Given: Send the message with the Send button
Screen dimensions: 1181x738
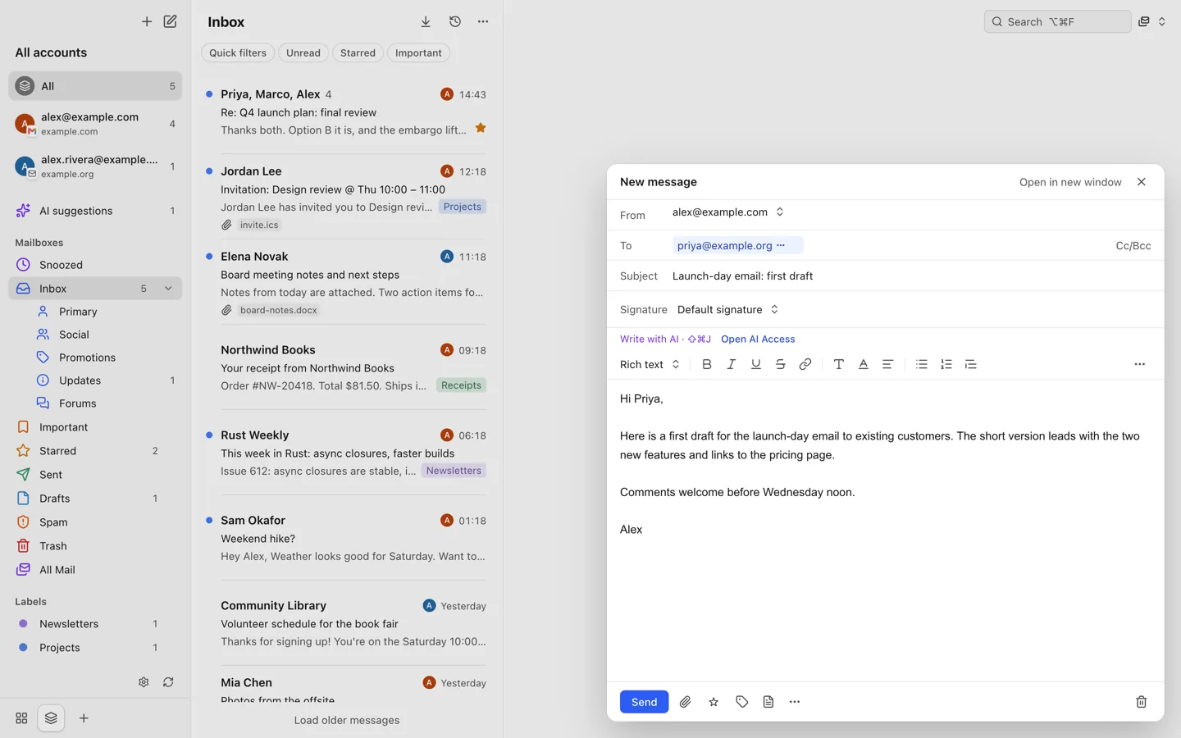Looking at the screenshot, I should (x=644, y=702).
